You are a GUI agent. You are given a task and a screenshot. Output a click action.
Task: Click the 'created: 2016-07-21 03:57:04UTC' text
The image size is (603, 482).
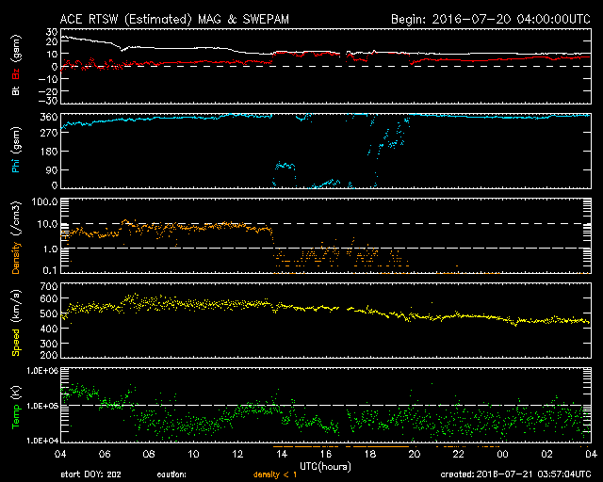515,474
